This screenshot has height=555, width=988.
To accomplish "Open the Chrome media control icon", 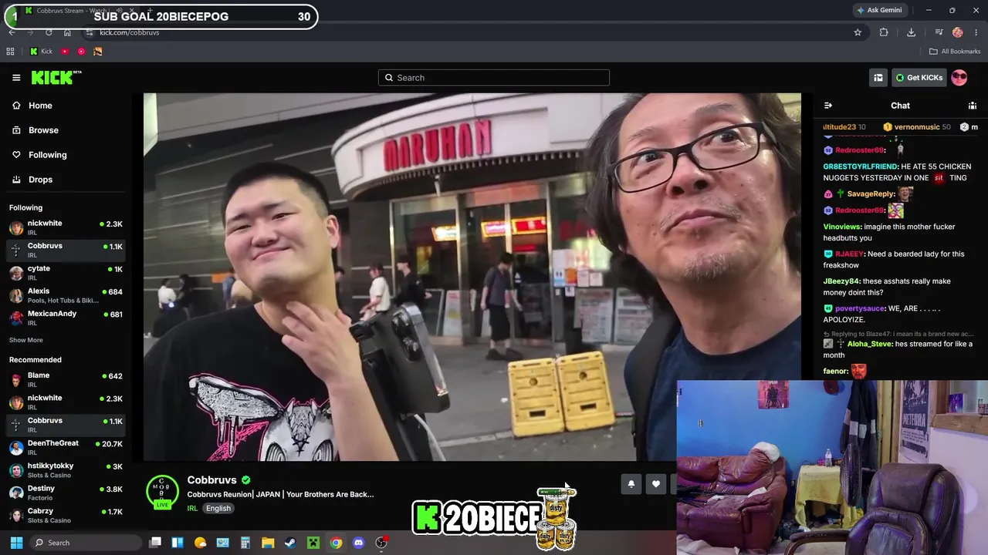I will (939, 32).
